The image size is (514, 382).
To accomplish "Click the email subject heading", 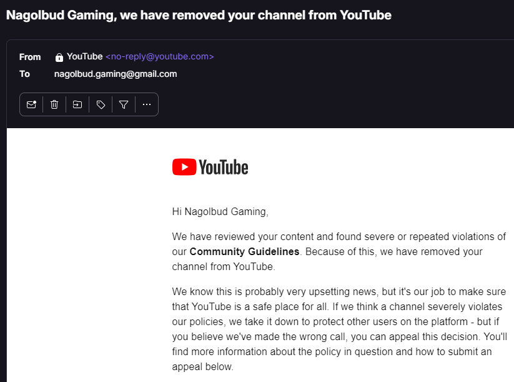I will [199, 15].
